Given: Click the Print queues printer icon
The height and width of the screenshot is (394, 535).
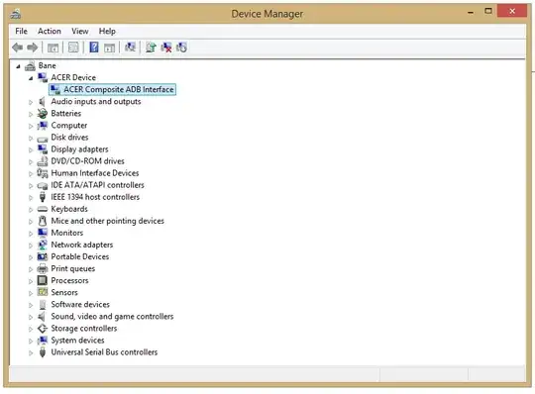Looking at the screenshot, I should [43, 268].
